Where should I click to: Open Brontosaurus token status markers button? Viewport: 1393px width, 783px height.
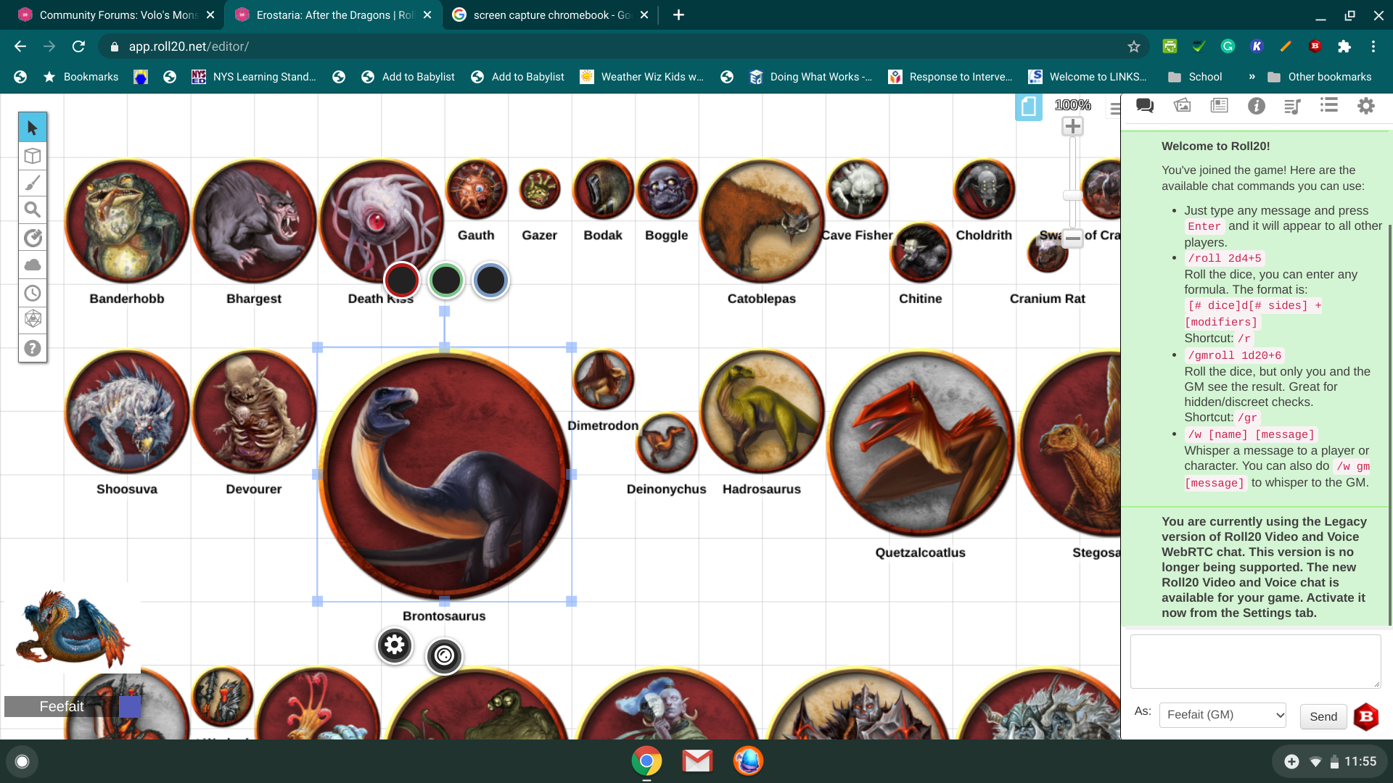click(x=444, y=656)
